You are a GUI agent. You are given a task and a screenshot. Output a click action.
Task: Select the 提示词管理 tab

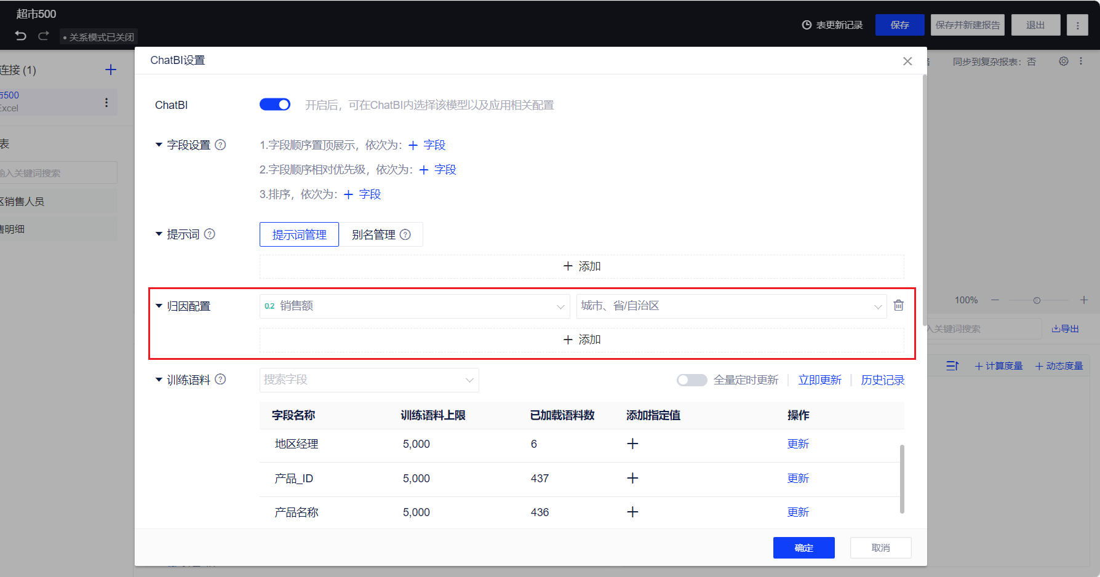click(x=299, y=235)
